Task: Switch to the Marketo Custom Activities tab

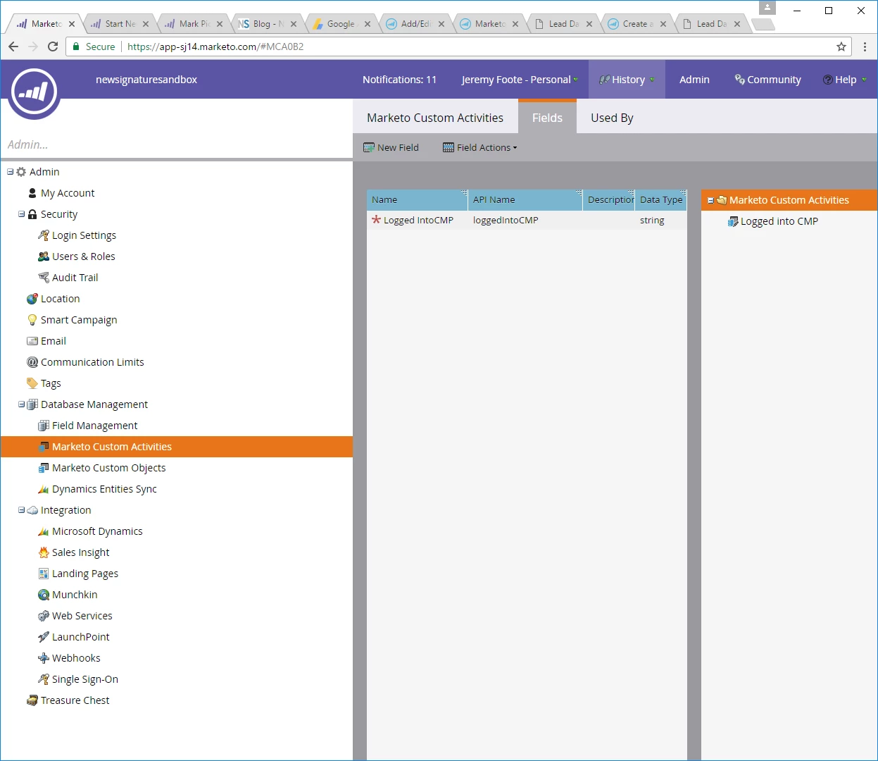Action: pyautogui.click(x=435, y=118)
